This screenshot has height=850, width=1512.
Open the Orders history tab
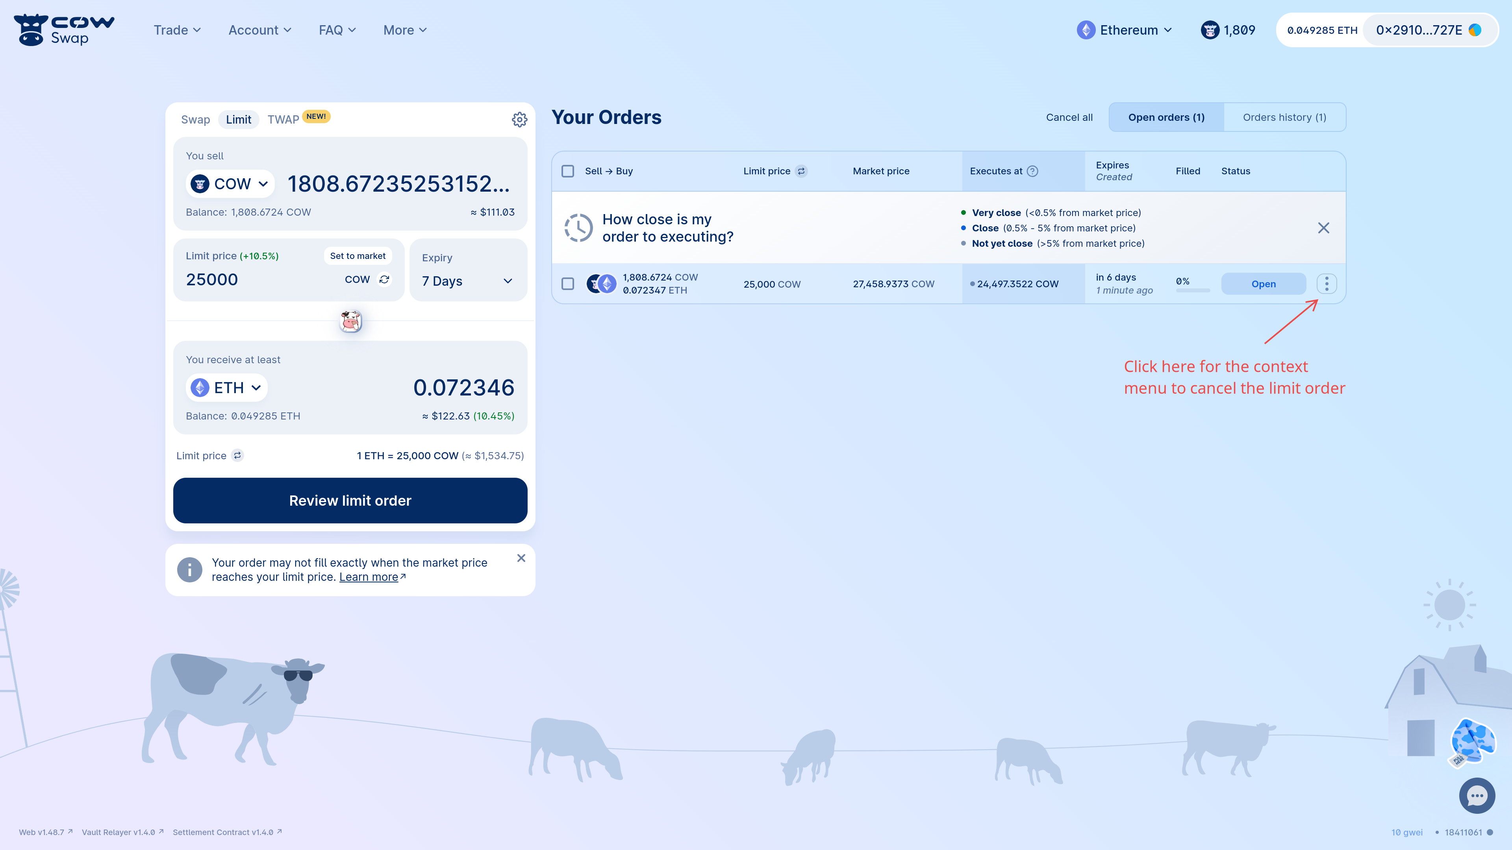point(1284,117)
